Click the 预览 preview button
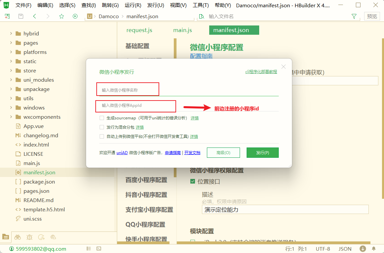Image resolution: width=384 pixels, height=253 pixels. (x=372, y=17)
